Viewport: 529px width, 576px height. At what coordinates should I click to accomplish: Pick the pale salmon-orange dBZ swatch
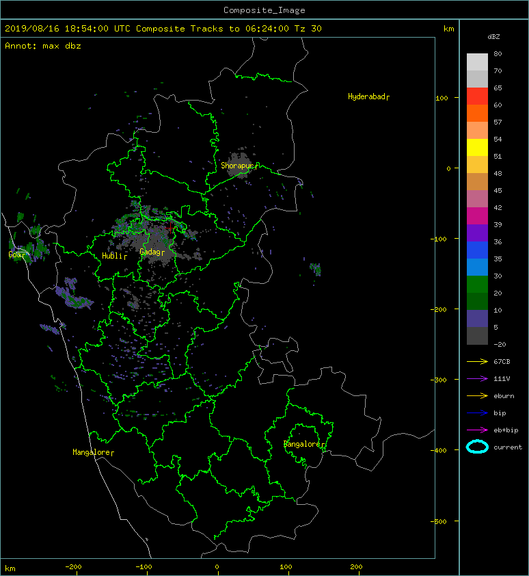click(477, 131)
